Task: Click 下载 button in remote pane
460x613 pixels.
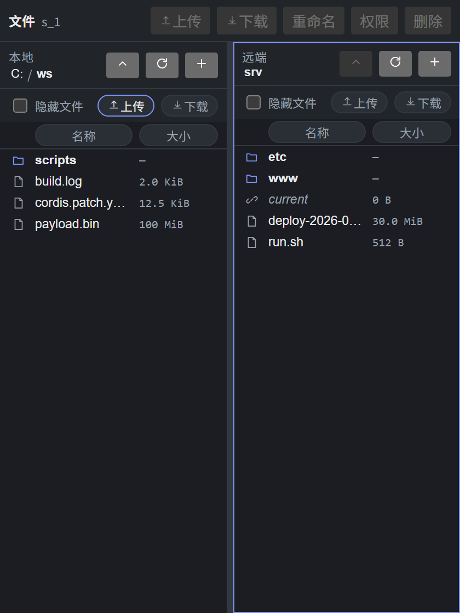Action: point(423,102)
